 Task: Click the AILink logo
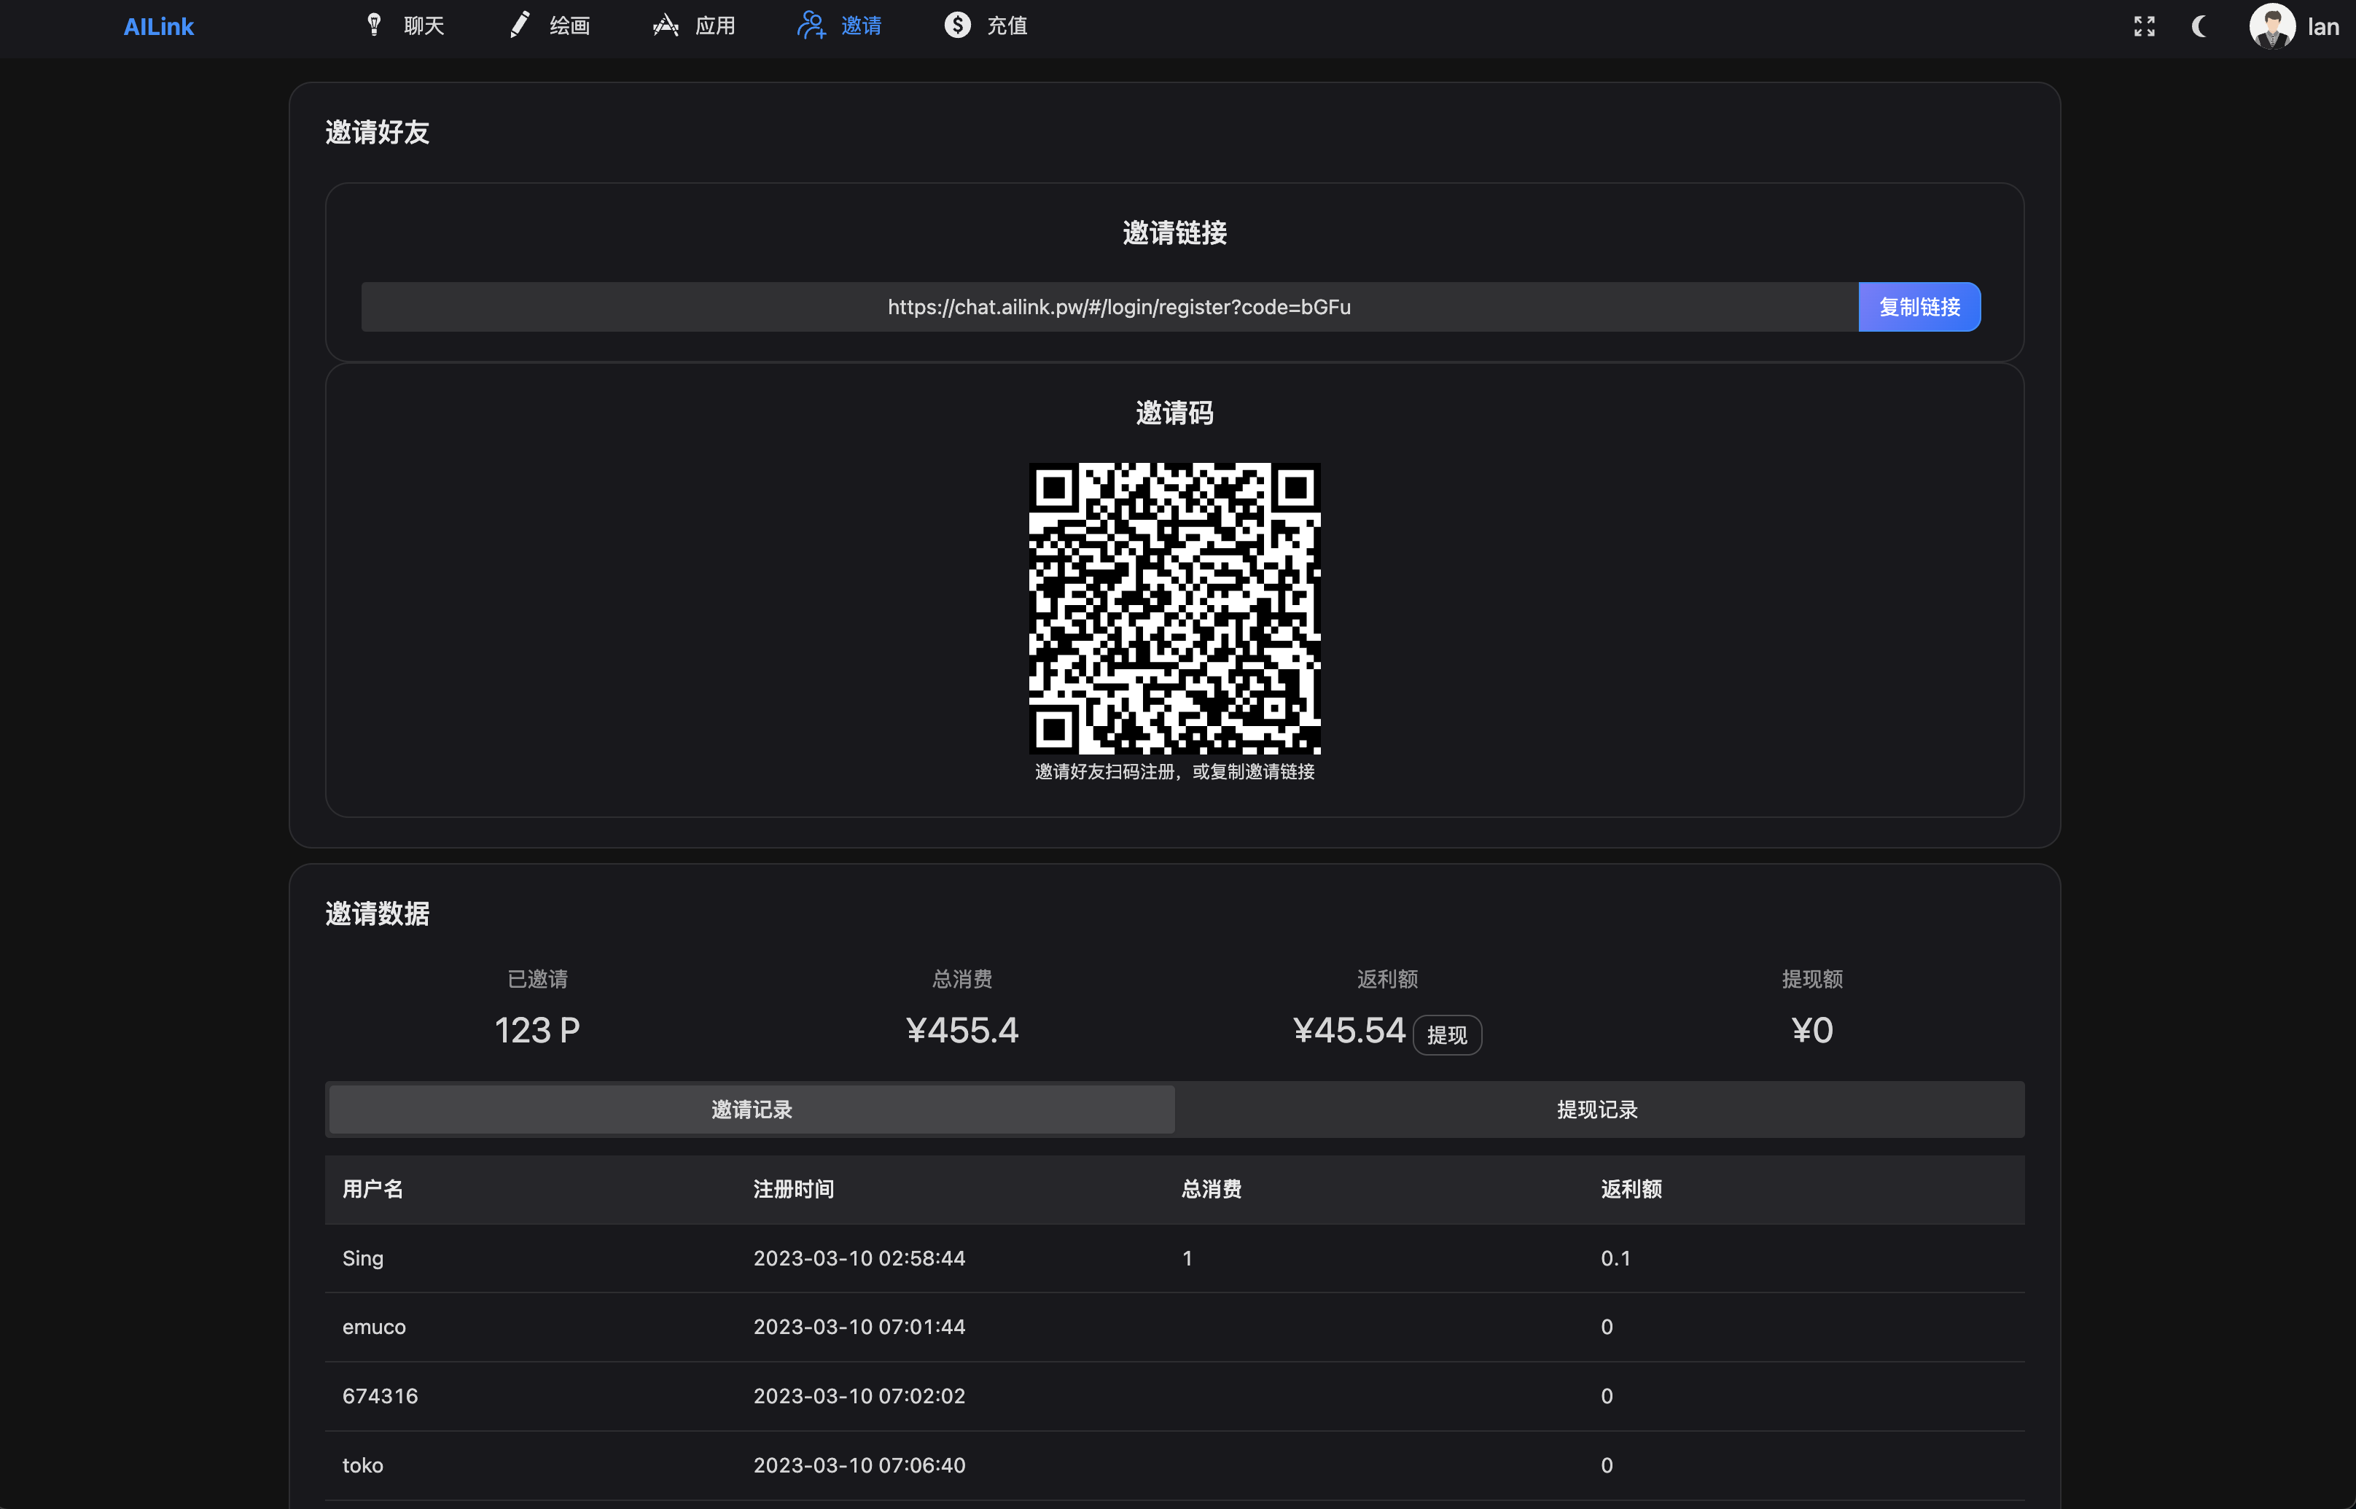point(159,26)
